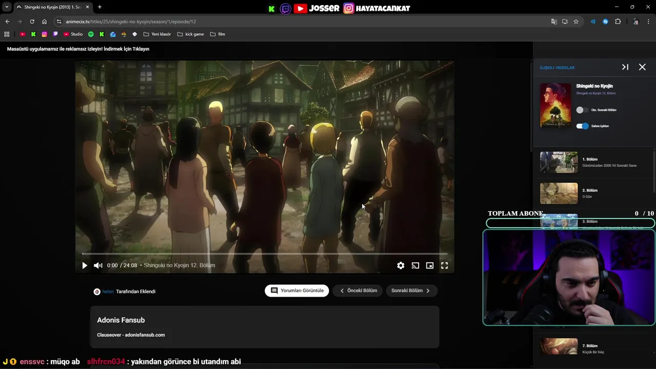Screen dimensions: 656x369
Task: Open the Shazam extension icon
Action: [605, 22]
